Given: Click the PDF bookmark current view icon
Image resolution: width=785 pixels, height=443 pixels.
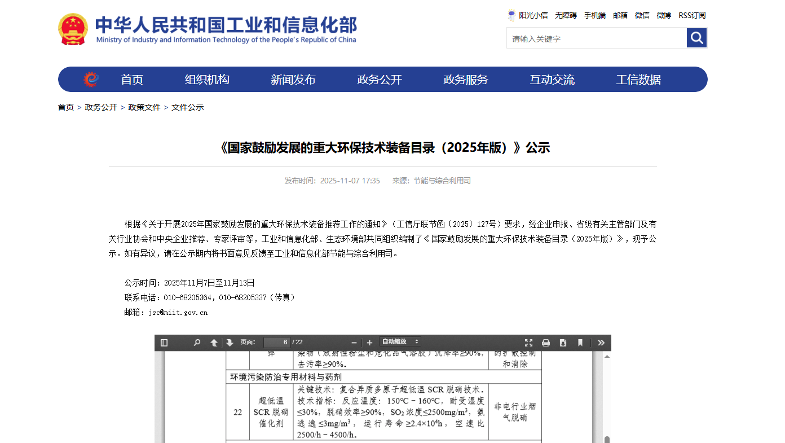Looking at the screenshot, I should [x=580, y=343].
